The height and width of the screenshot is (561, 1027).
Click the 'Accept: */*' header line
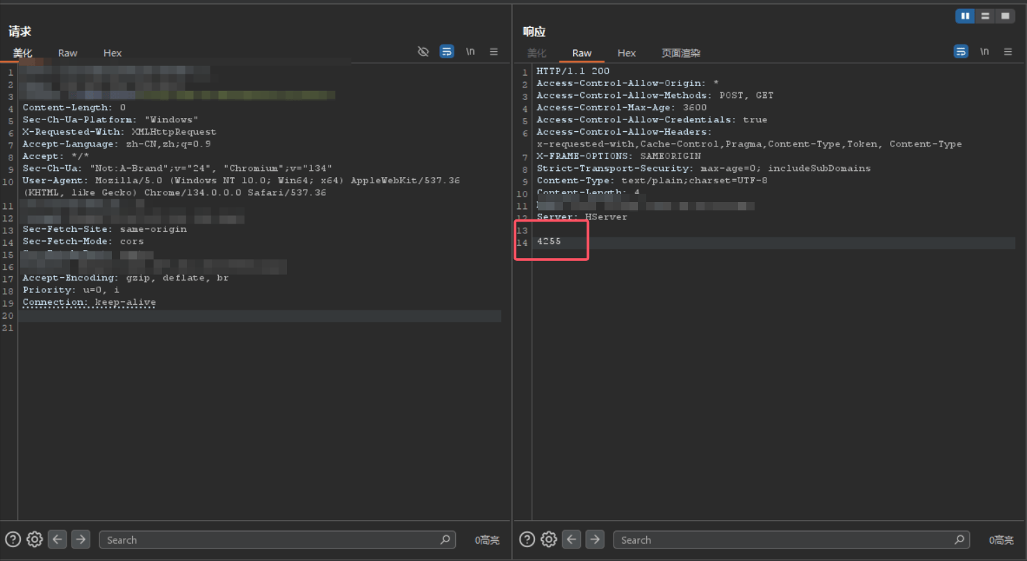(x=56, y=156)
